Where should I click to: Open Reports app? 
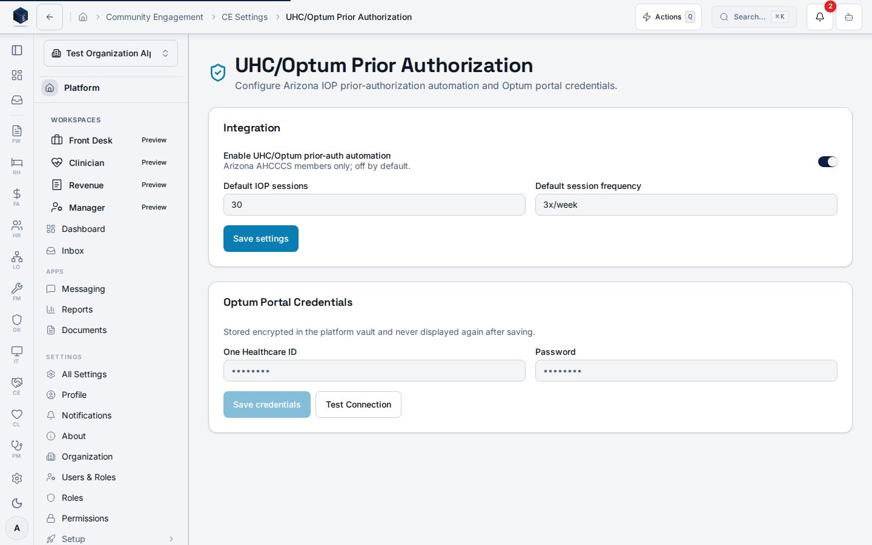tap(111, 309)
